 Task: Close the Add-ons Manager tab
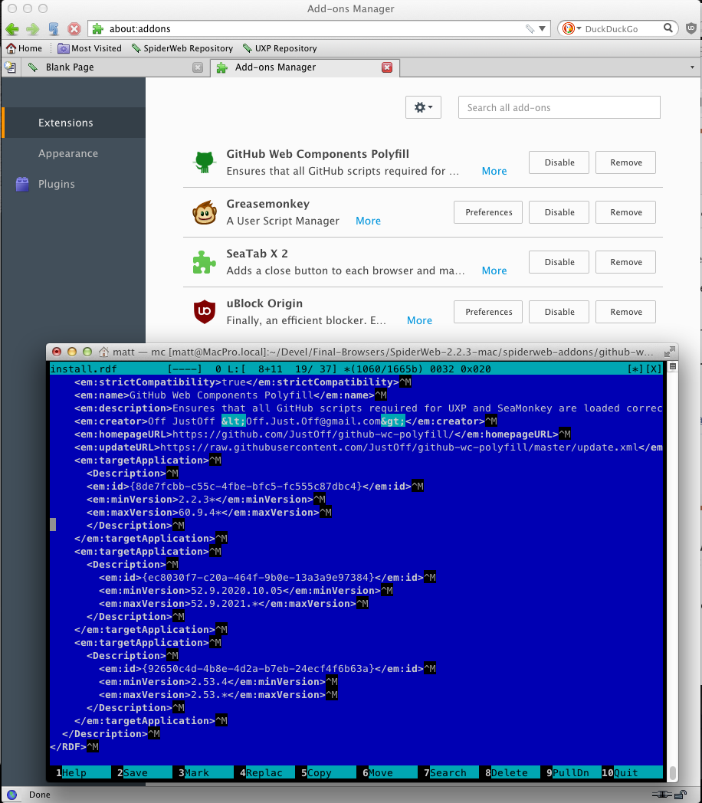pos(387,67)
